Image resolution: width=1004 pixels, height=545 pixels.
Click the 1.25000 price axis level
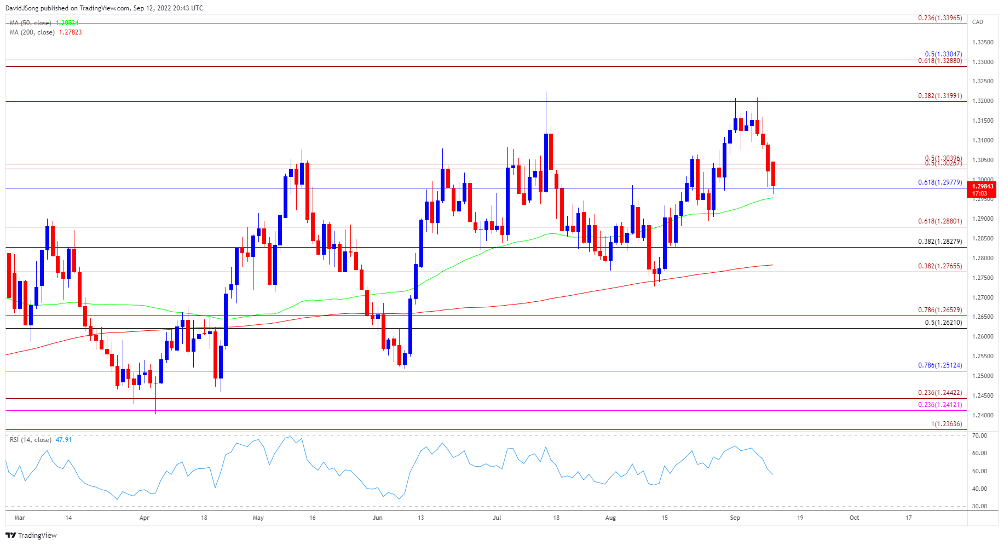point(983,376)
